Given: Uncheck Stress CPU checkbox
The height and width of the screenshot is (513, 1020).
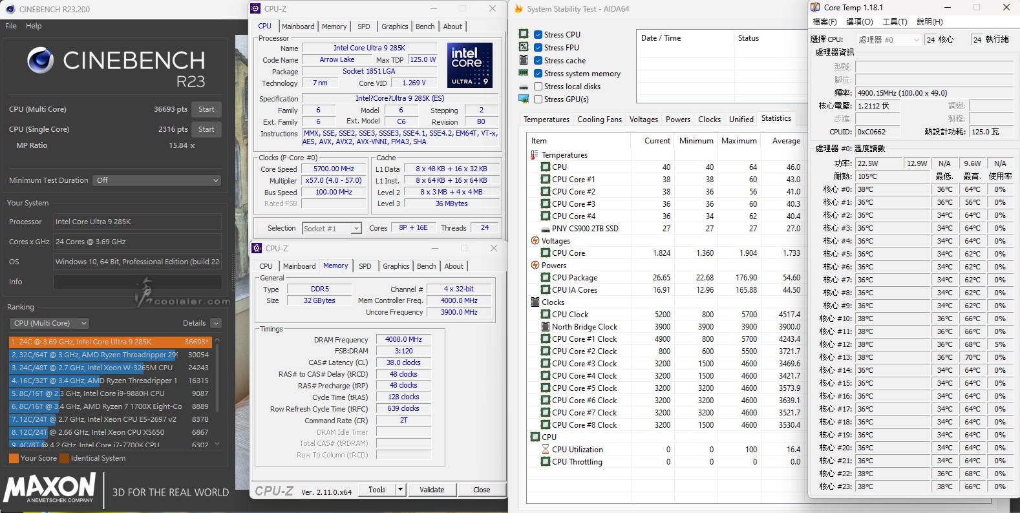Looking at the screenshot, I should pos(538,34).
